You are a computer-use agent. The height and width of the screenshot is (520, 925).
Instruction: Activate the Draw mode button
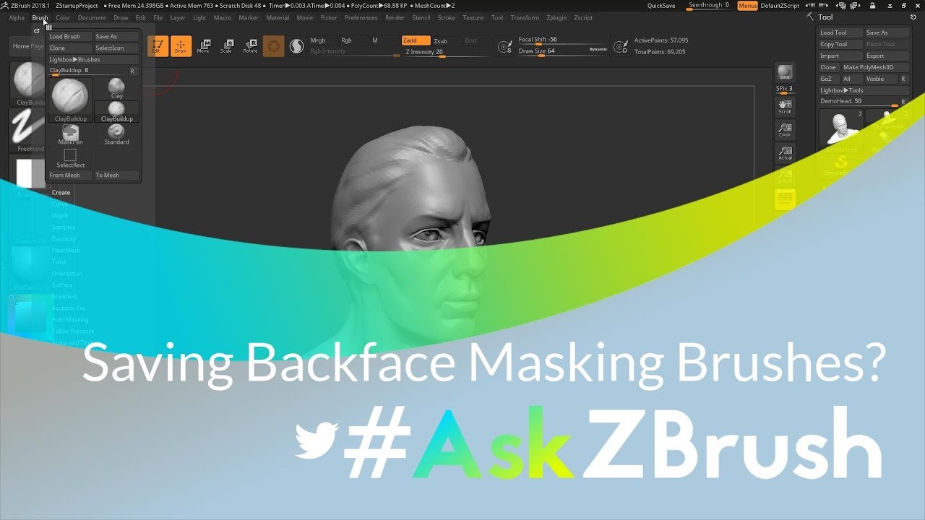point(181,46)
